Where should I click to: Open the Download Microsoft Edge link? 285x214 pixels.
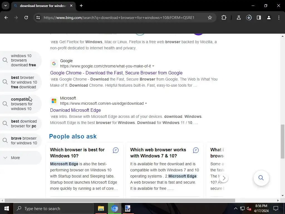click(x=75, y=110)
